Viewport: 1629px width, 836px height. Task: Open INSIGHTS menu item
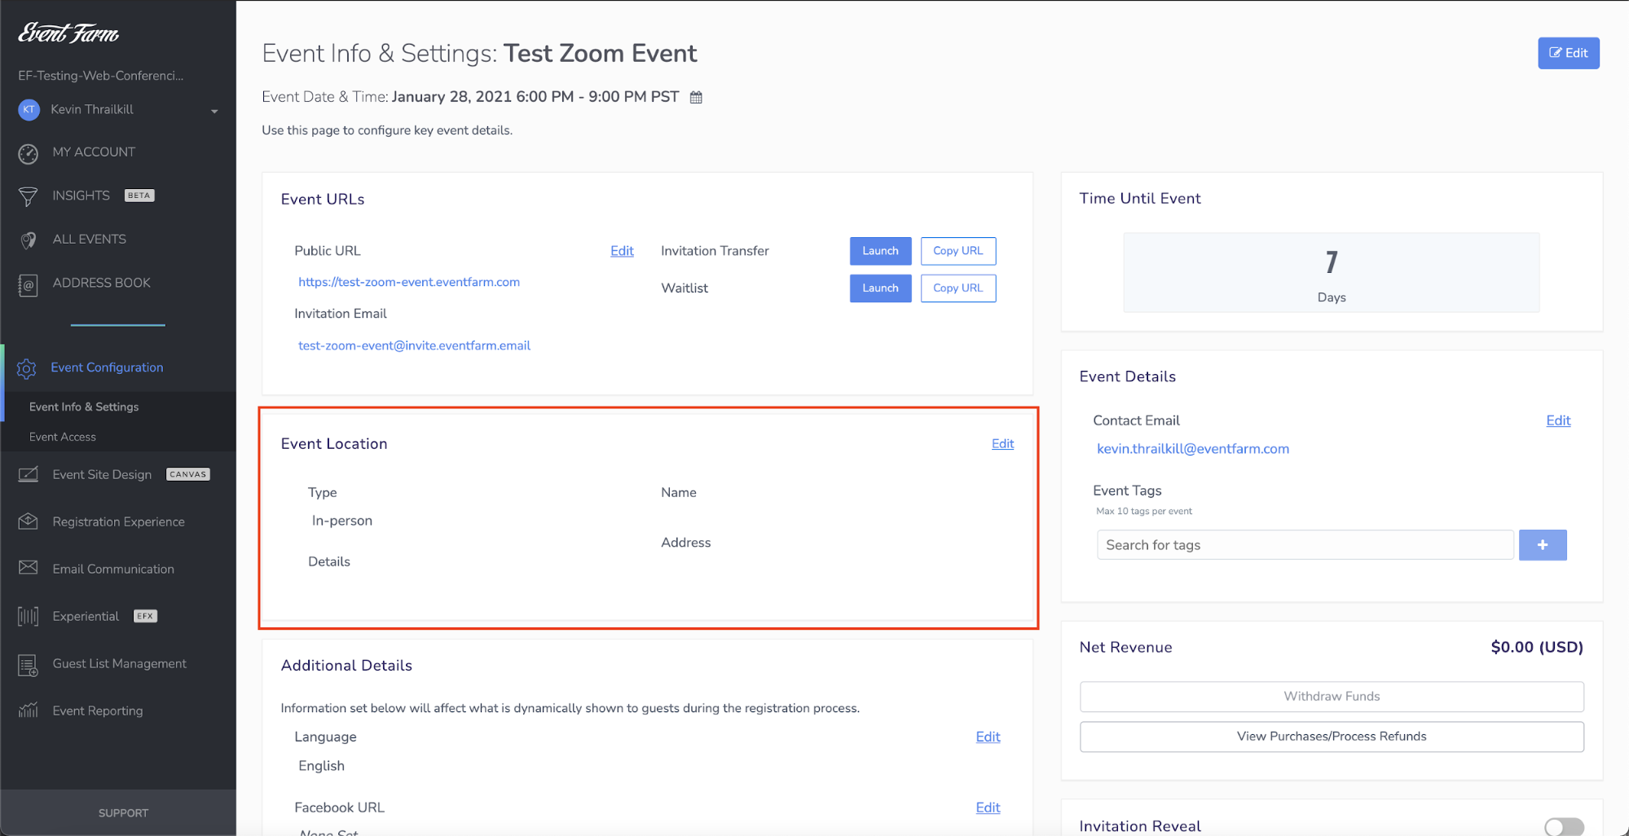[x=81, y=196]
